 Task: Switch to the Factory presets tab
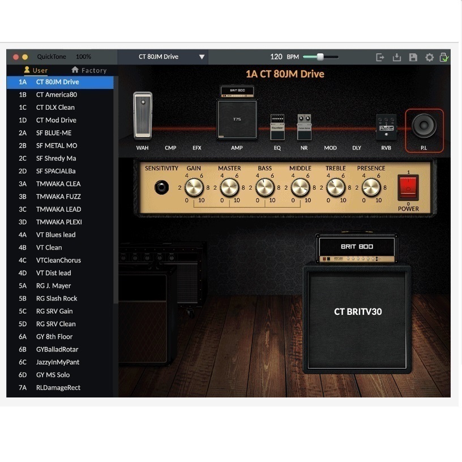89,70
